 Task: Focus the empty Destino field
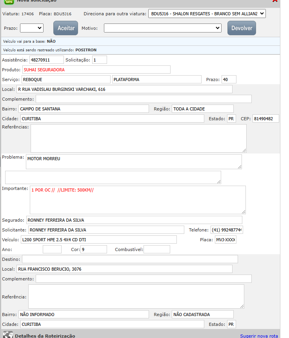[x=130, y=259]
